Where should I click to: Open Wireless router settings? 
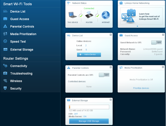[x=16, y=81]
